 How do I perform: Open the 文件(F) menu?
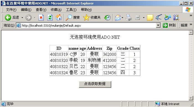(11, 10)
